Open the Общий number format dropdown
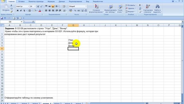The height and width of the screenshot is (104, 184). (86, 6)
